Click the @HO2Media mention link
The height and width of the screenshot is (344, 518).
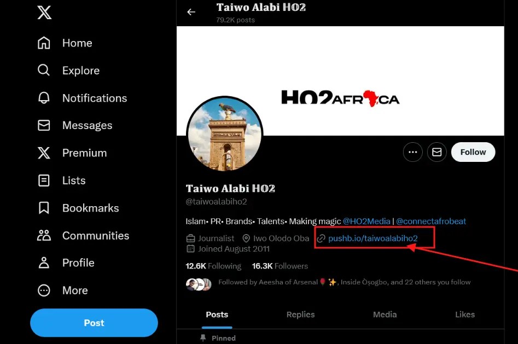point(366,221)
